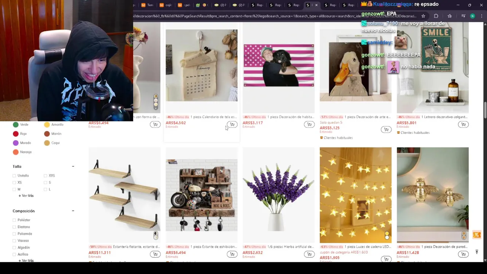
Task: Click the page vertical scrollbar thumb
Action: [485, 110]
